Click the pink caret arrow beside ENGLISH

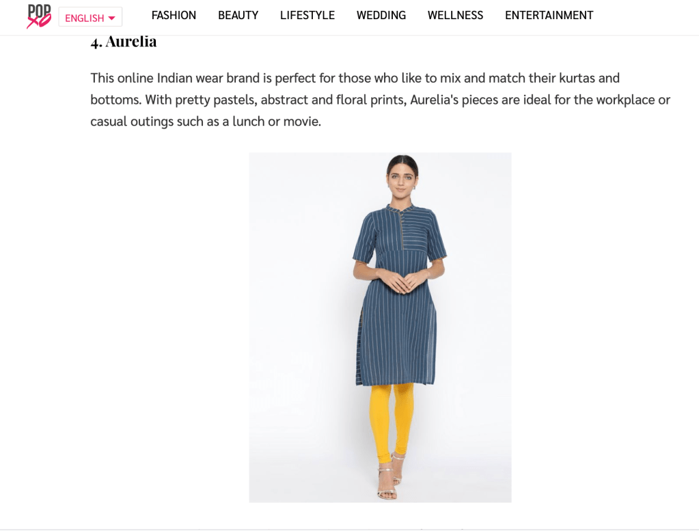pyautogui.click(x=112, y=18)
